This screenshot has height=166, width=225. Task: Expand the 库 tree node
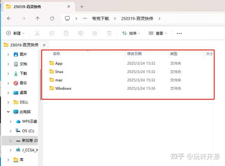coord(8,160)
